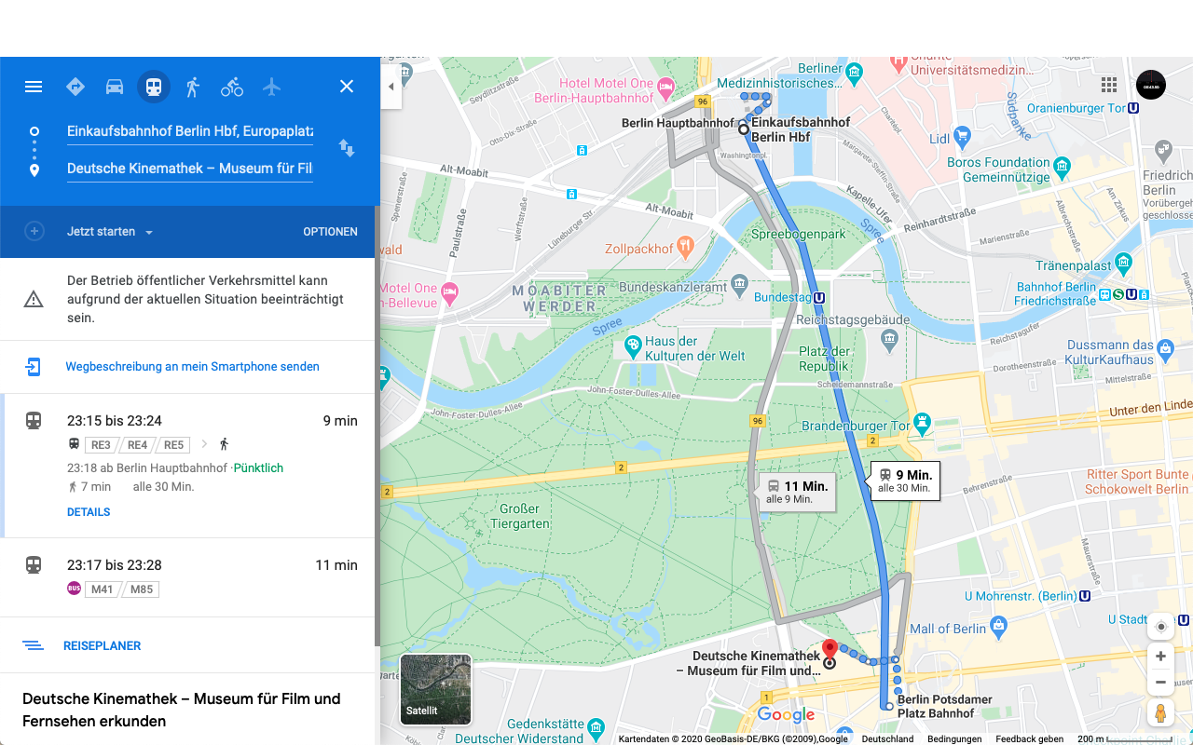This screenshot has height=745, width=1193.
Task: Open the Jetzt starten departure dropdown
Action: (x=110, y=232)
